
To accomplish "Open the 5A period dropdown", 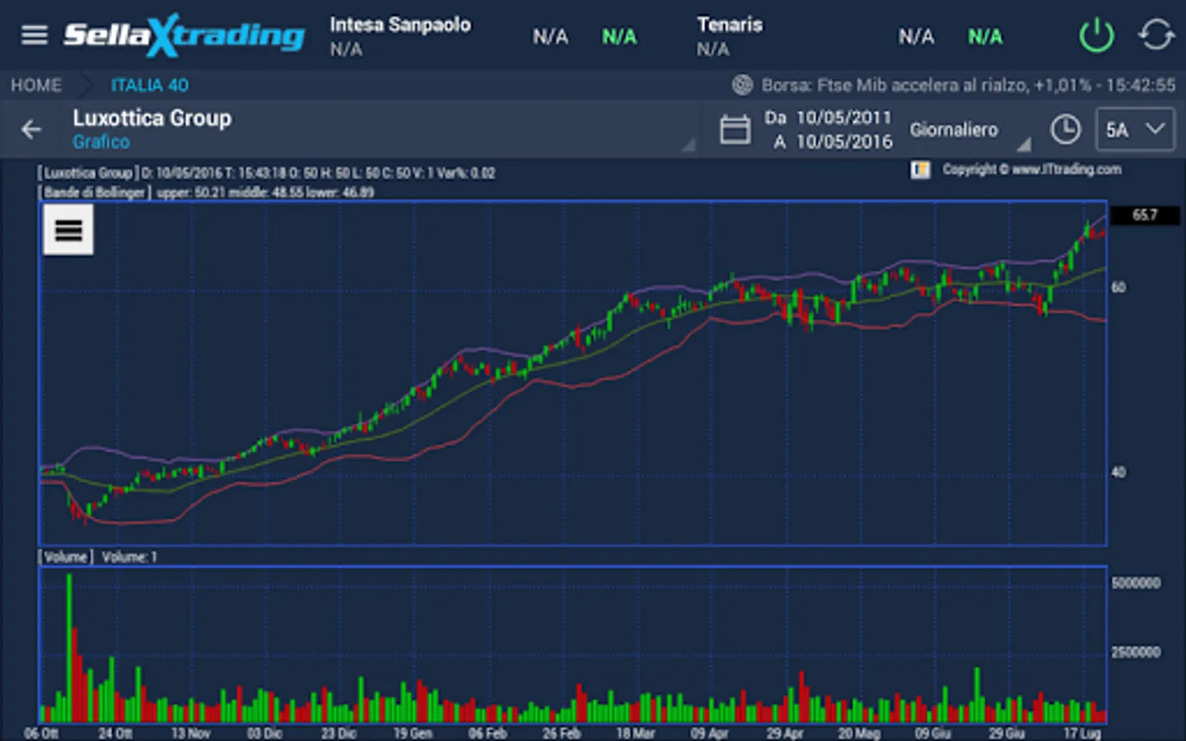I will (x=1135, y=129).
